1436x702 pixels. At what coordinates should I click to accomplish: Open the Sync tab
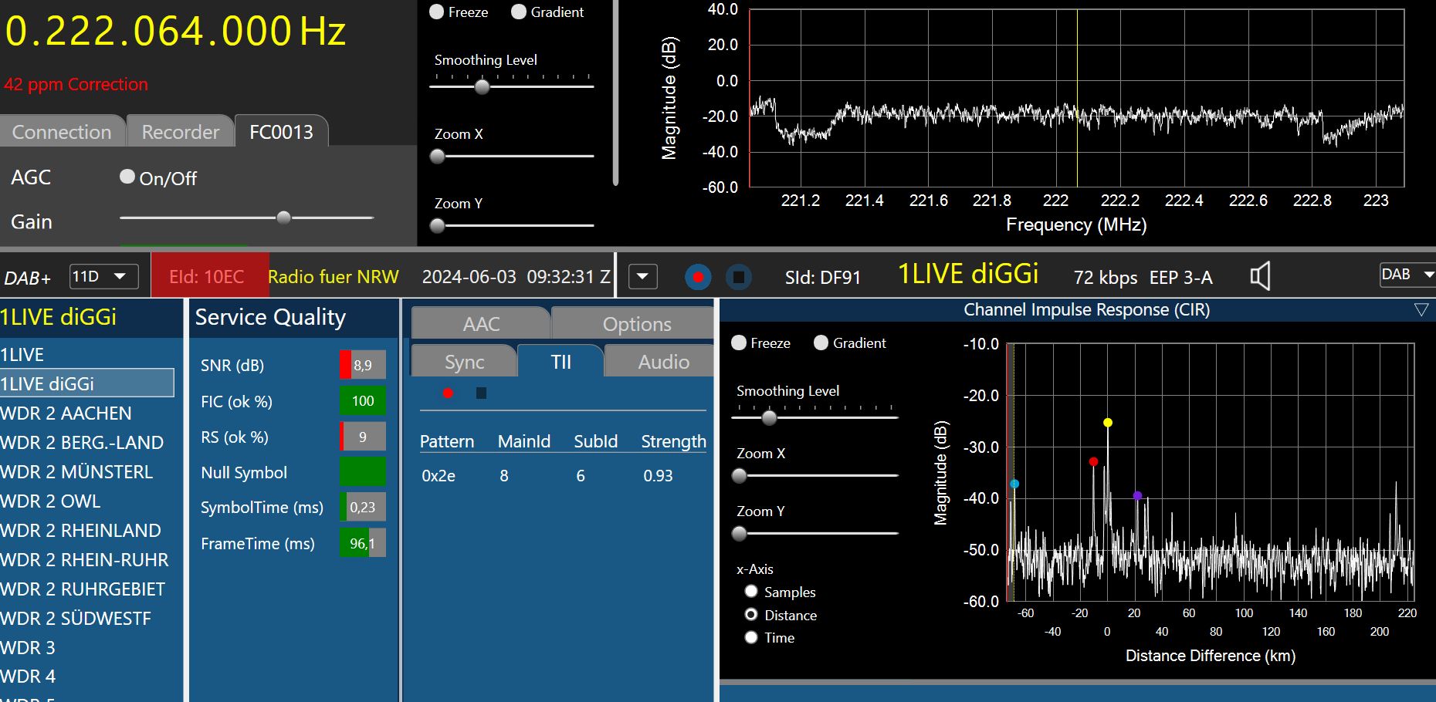pyautogui.click(x=464, y=362)
